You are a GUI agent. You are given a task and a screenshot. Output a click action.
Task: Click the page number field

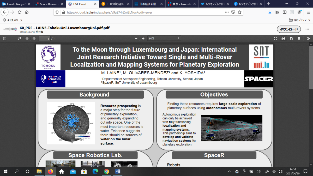(44, 38)
